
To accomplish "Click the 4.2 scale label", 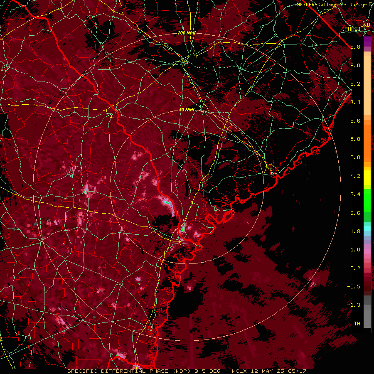I will tap(355, 176).
